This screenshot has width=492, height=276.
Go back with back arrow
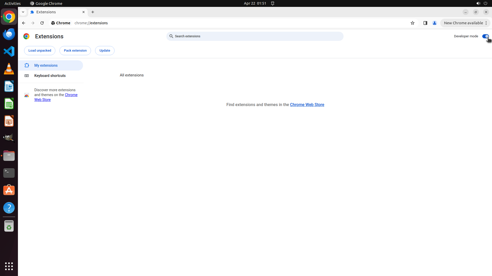click(x=24, y=23)
